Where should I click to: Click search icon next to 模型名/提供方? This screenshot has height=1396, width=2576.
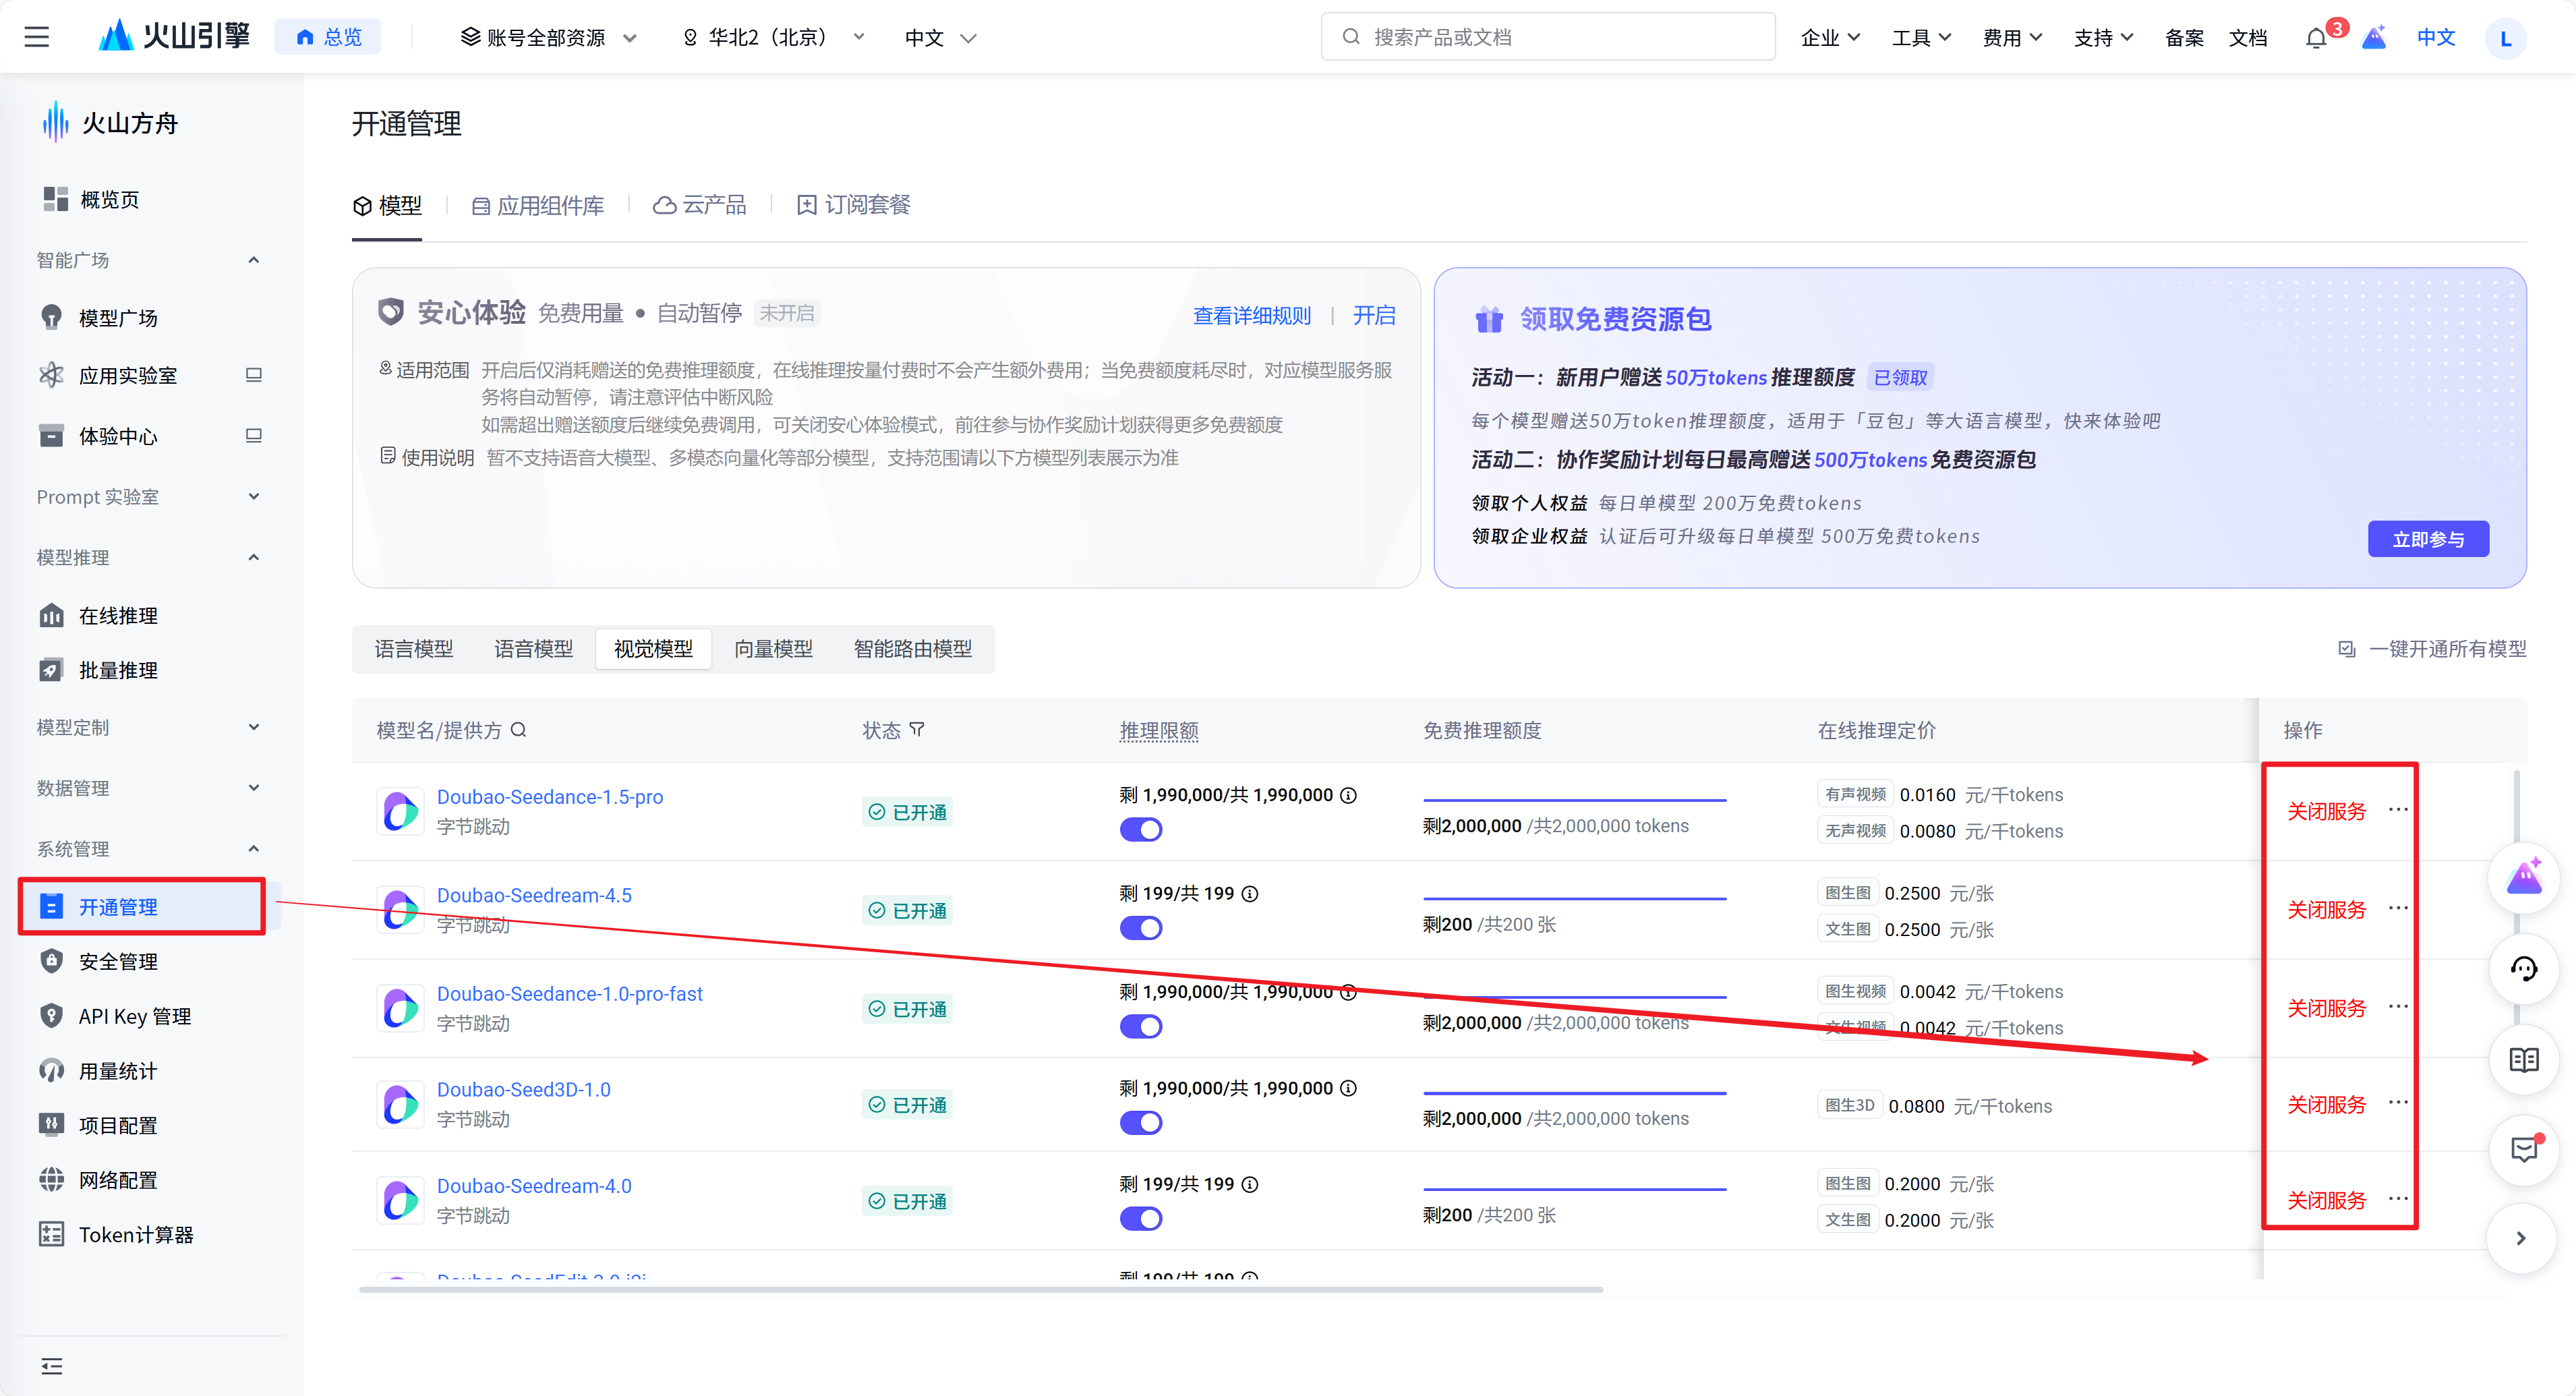click(x=519, y=730)
